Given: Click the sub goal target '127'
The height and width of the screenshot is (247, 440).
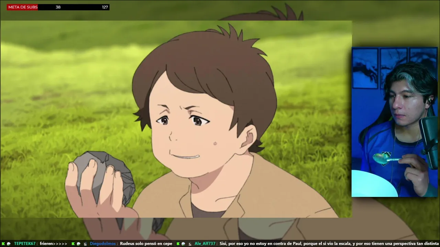Looking at the screenshot, I should point(105,7).
